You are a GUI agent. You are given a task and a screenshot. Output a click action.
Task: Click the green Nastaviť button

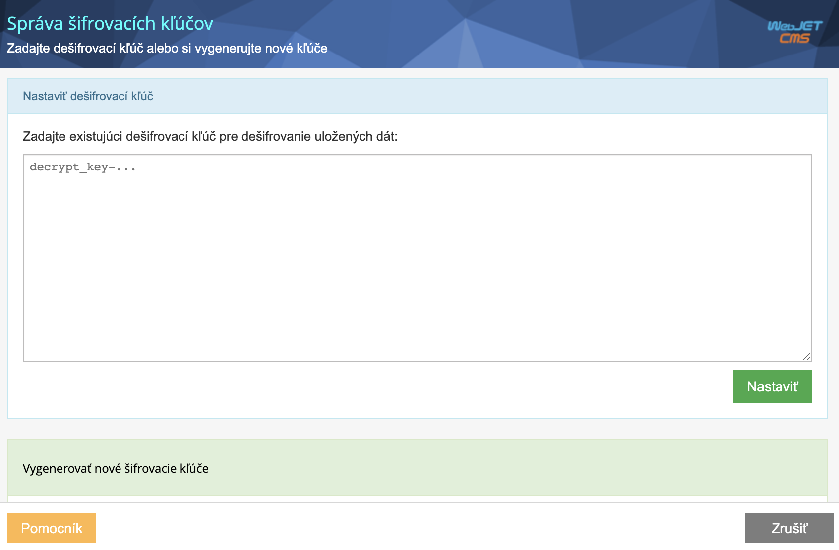point(772,386)
